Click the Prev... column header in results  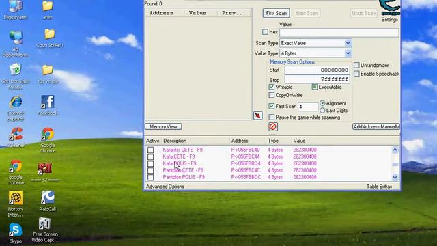click(234, 13)
